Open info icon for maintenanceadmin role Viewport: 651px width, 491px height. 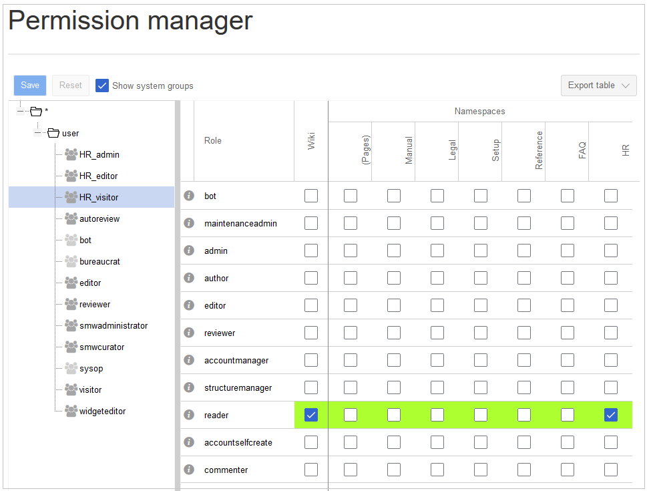[x=189, y=223]
